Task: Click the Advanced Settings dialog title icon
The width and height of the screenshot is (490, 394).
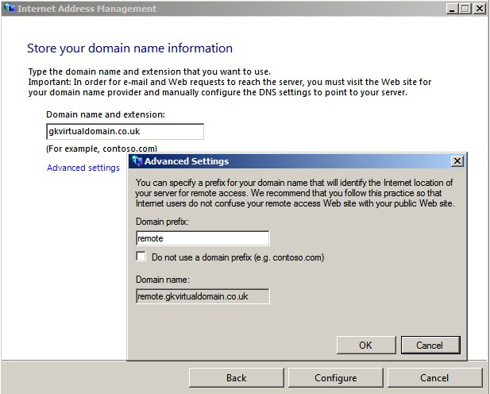Action: (x=137, y=160)
